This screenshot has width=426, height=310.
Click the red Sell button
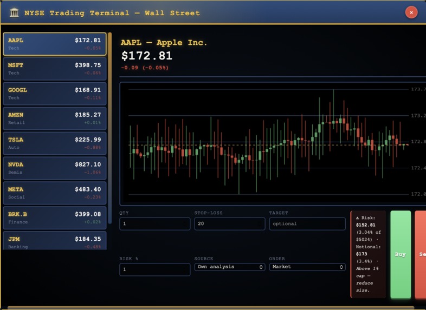[x=421, y=254]
